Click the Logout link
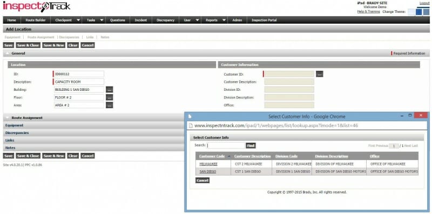Screen dimensions: 432x214 [x=424, y=3]
